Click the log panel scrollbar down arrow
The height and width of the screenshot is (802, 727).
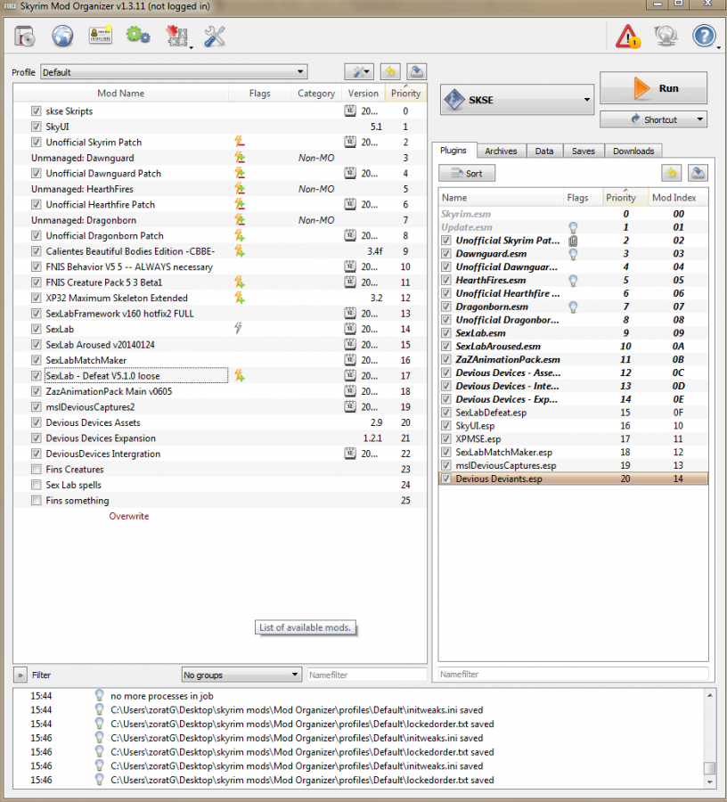tap(709, 782)
